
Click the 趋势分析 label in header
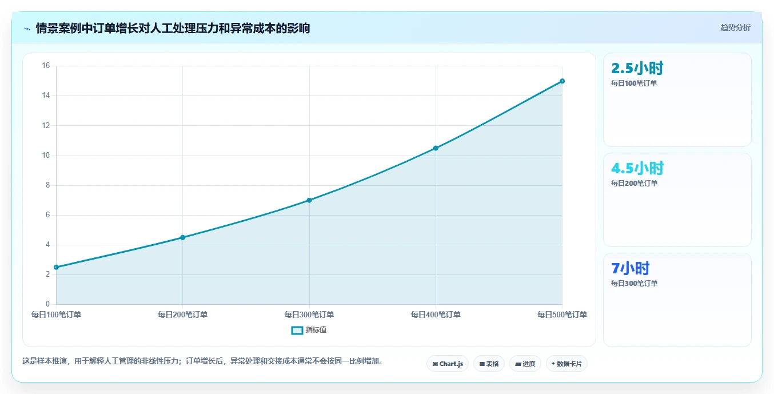pos(735,27)
